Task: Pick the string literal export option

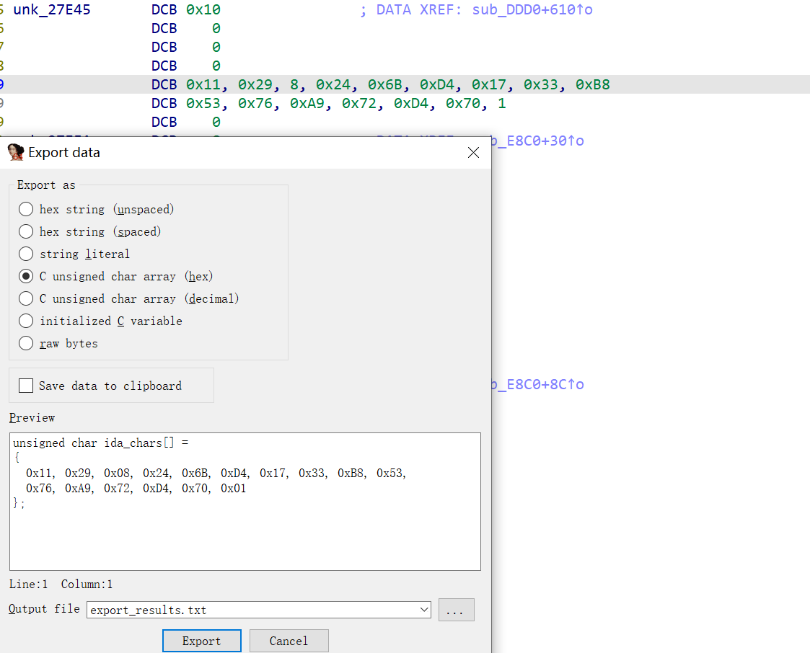Action: [27, 254]
